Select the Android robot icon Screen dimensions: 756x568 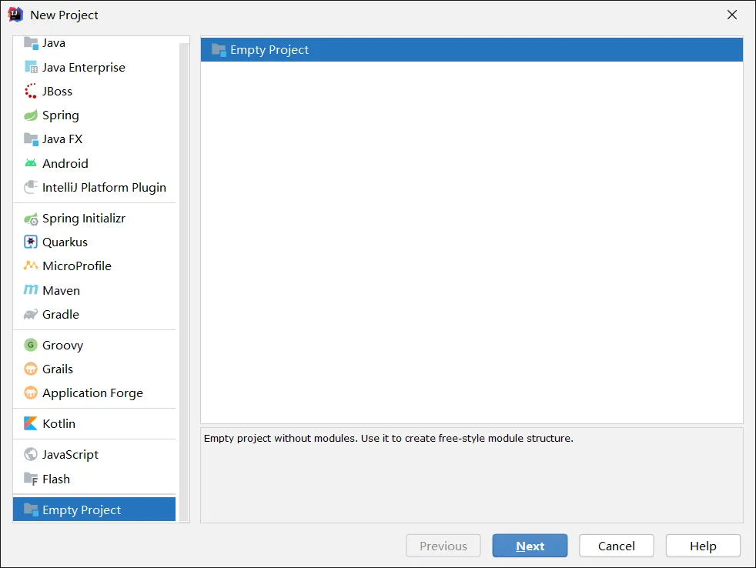pyautogui.click(x=31, y=163)
